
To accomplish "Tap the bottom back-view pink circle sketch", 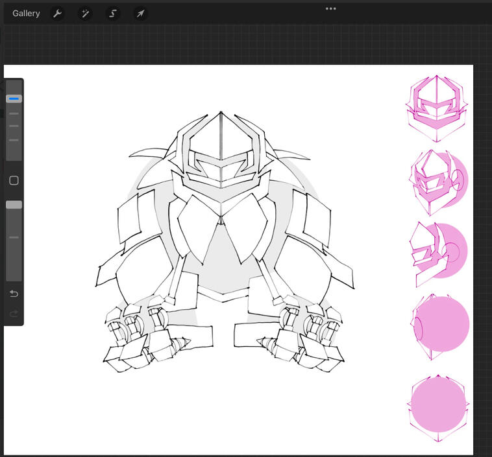I will click(x=438, y=406).
